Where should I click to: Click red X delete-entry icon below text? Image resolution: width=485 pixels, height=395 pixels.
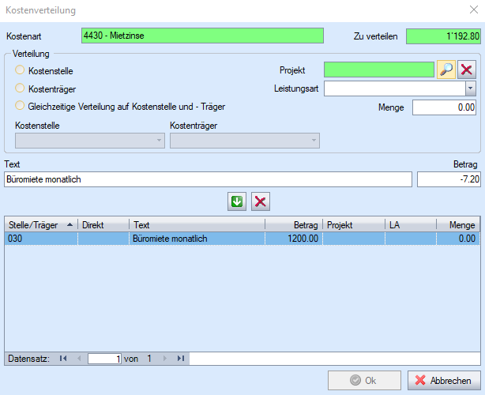pyautogui.click(x=261, y=201)
